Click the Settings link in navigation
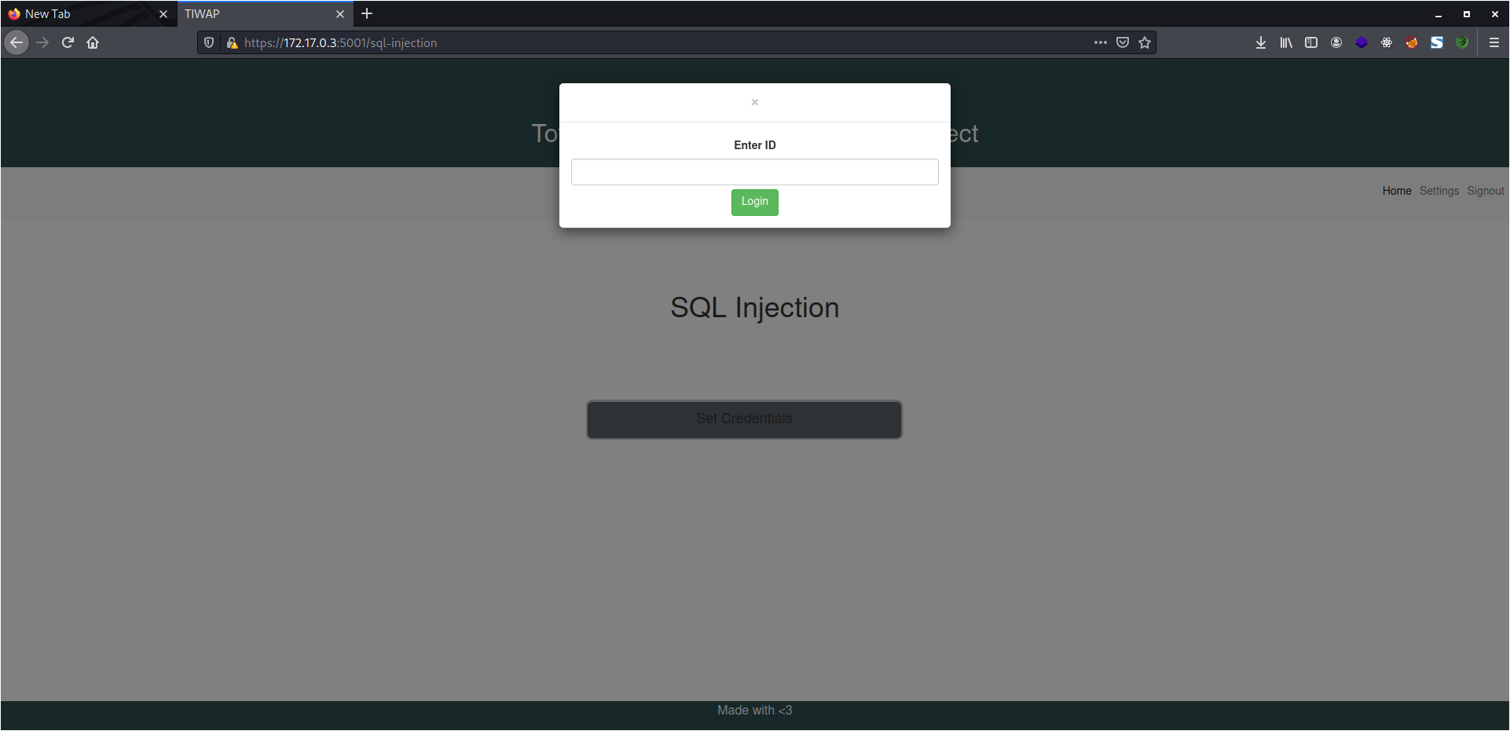Screen dimensions: 1510x731 point(1439,191)
